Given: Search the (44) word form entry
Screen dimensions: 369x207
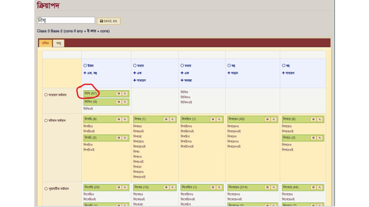Looking at the screenshot, I should 319,187.
